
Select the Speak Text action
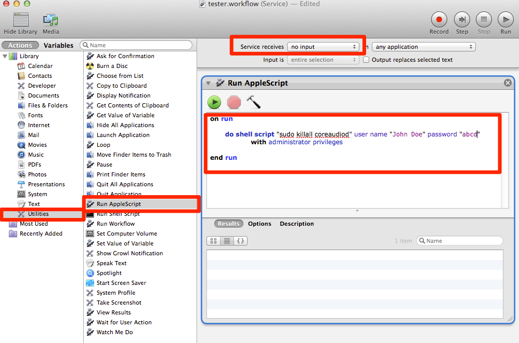111,263
